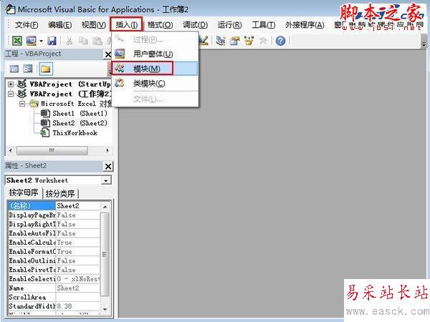This screenshot has width=430, height=322.
Task: Open the 工具(T) menu
Action: point(263,25)
